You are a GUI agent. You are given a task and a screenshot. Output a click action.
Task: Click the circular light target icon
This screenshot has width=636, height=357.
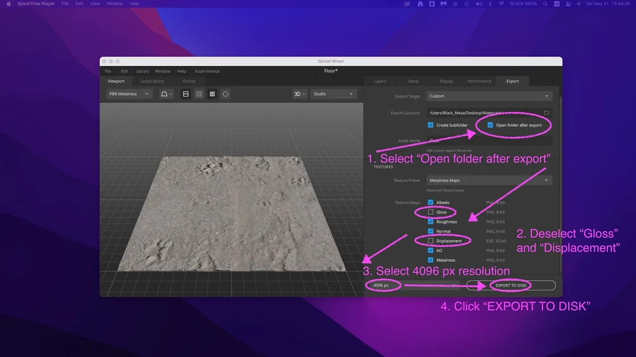tap(226, 94)
